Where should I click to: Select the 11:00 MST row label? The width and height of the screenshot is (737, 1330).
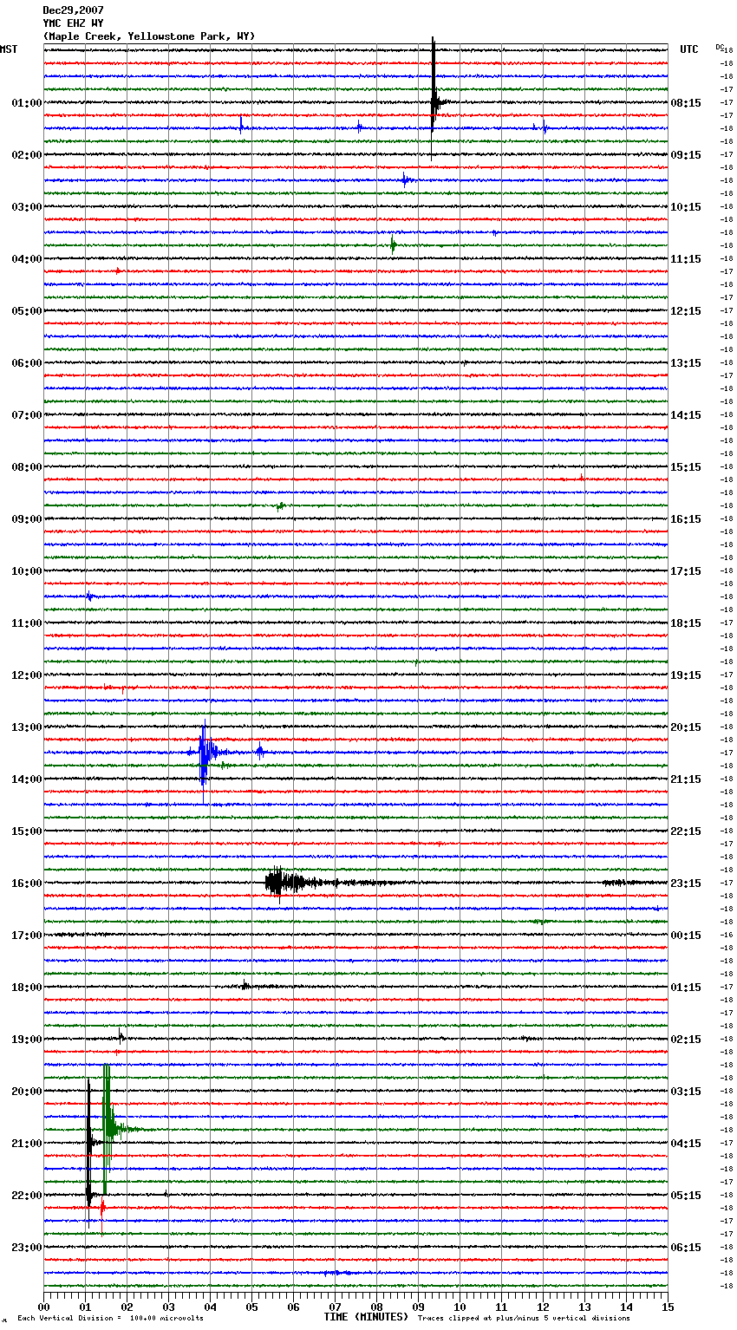27,623
